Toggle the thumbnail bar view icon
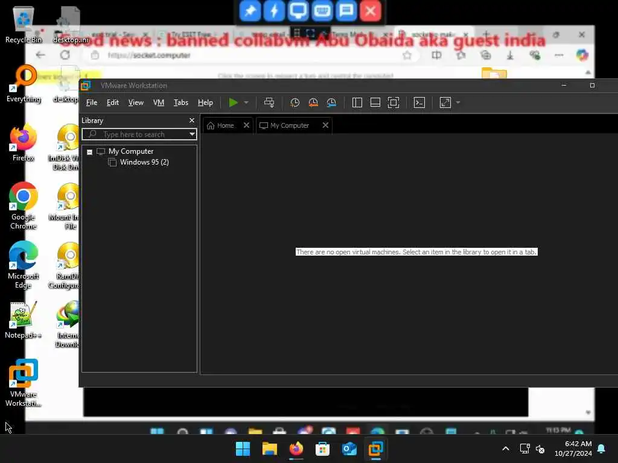 [x=375, y=102]
